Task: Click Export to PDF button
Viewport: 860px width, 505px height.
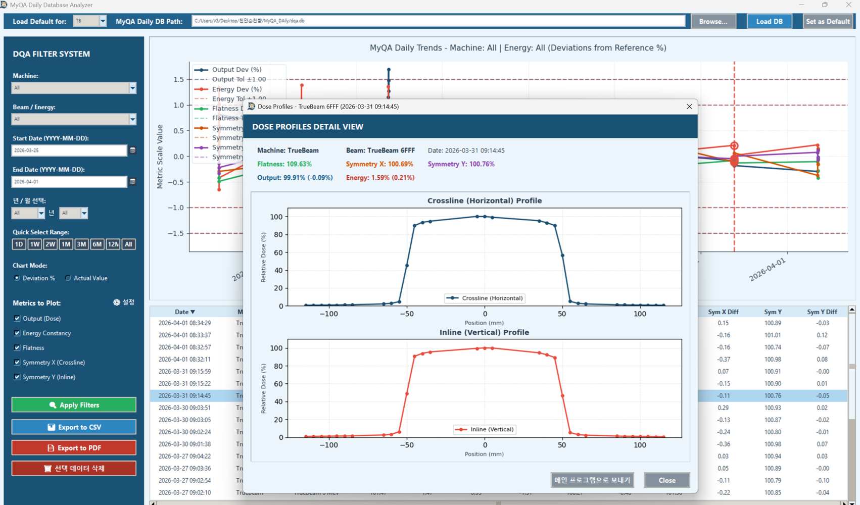Action: (x=74, y=448)
